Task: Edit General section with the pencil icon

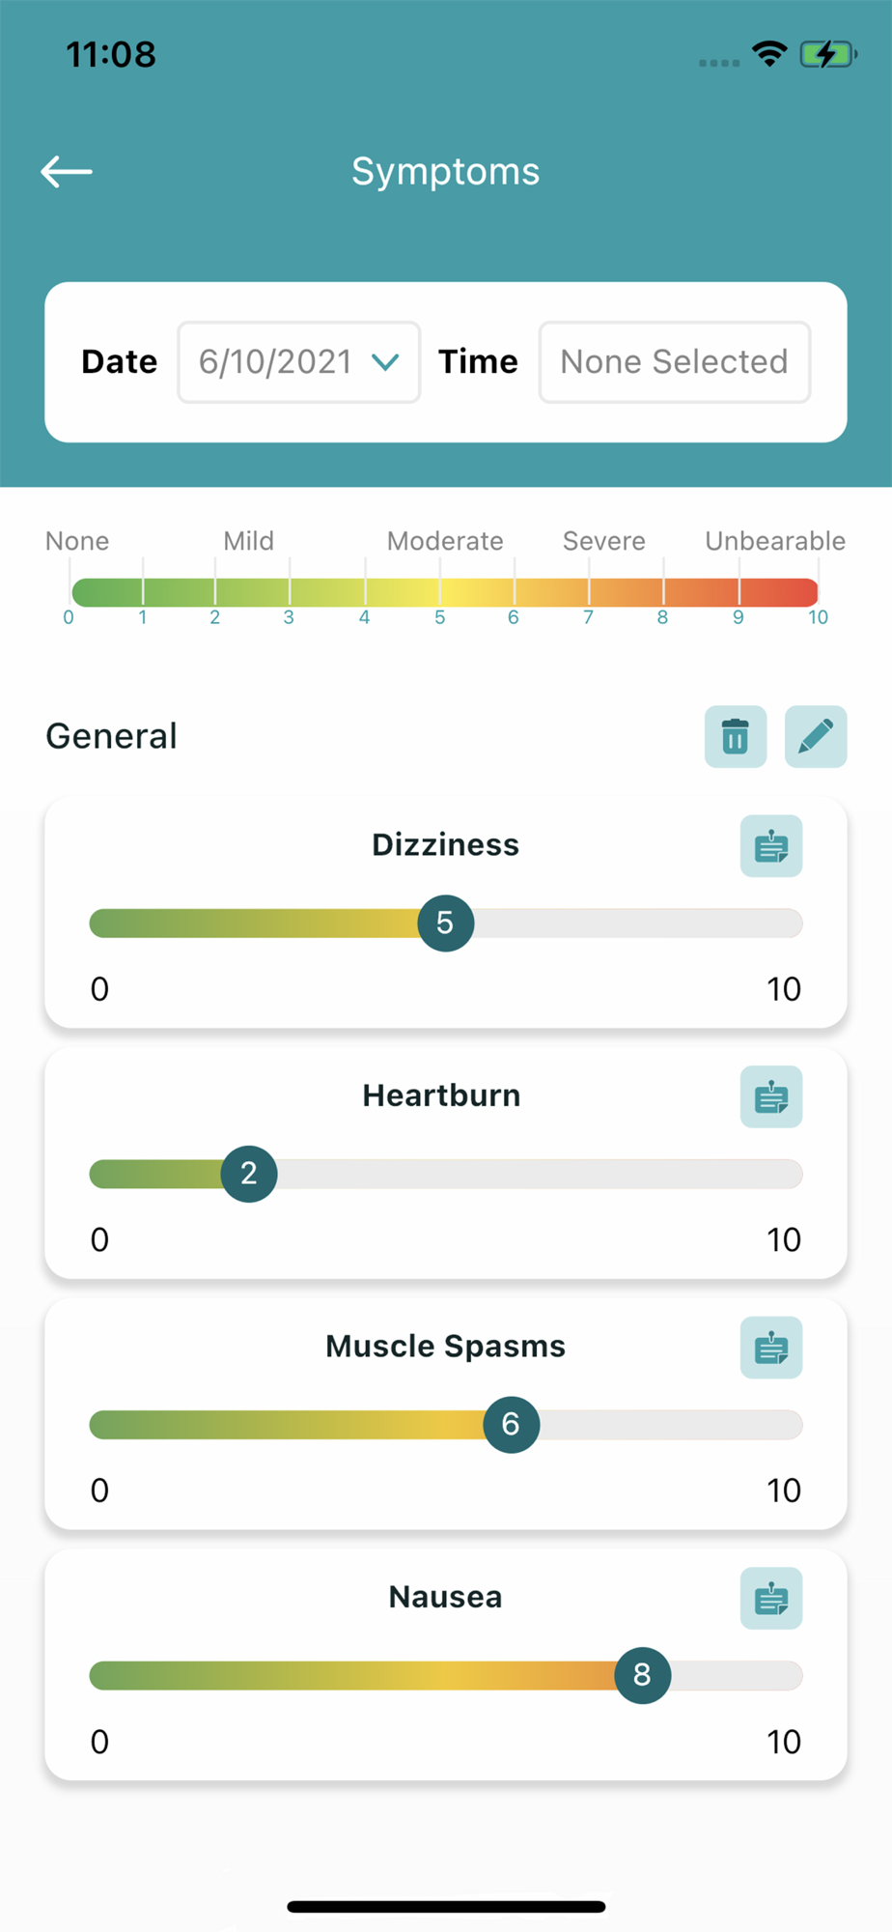Action: click(x=816, y=737)
